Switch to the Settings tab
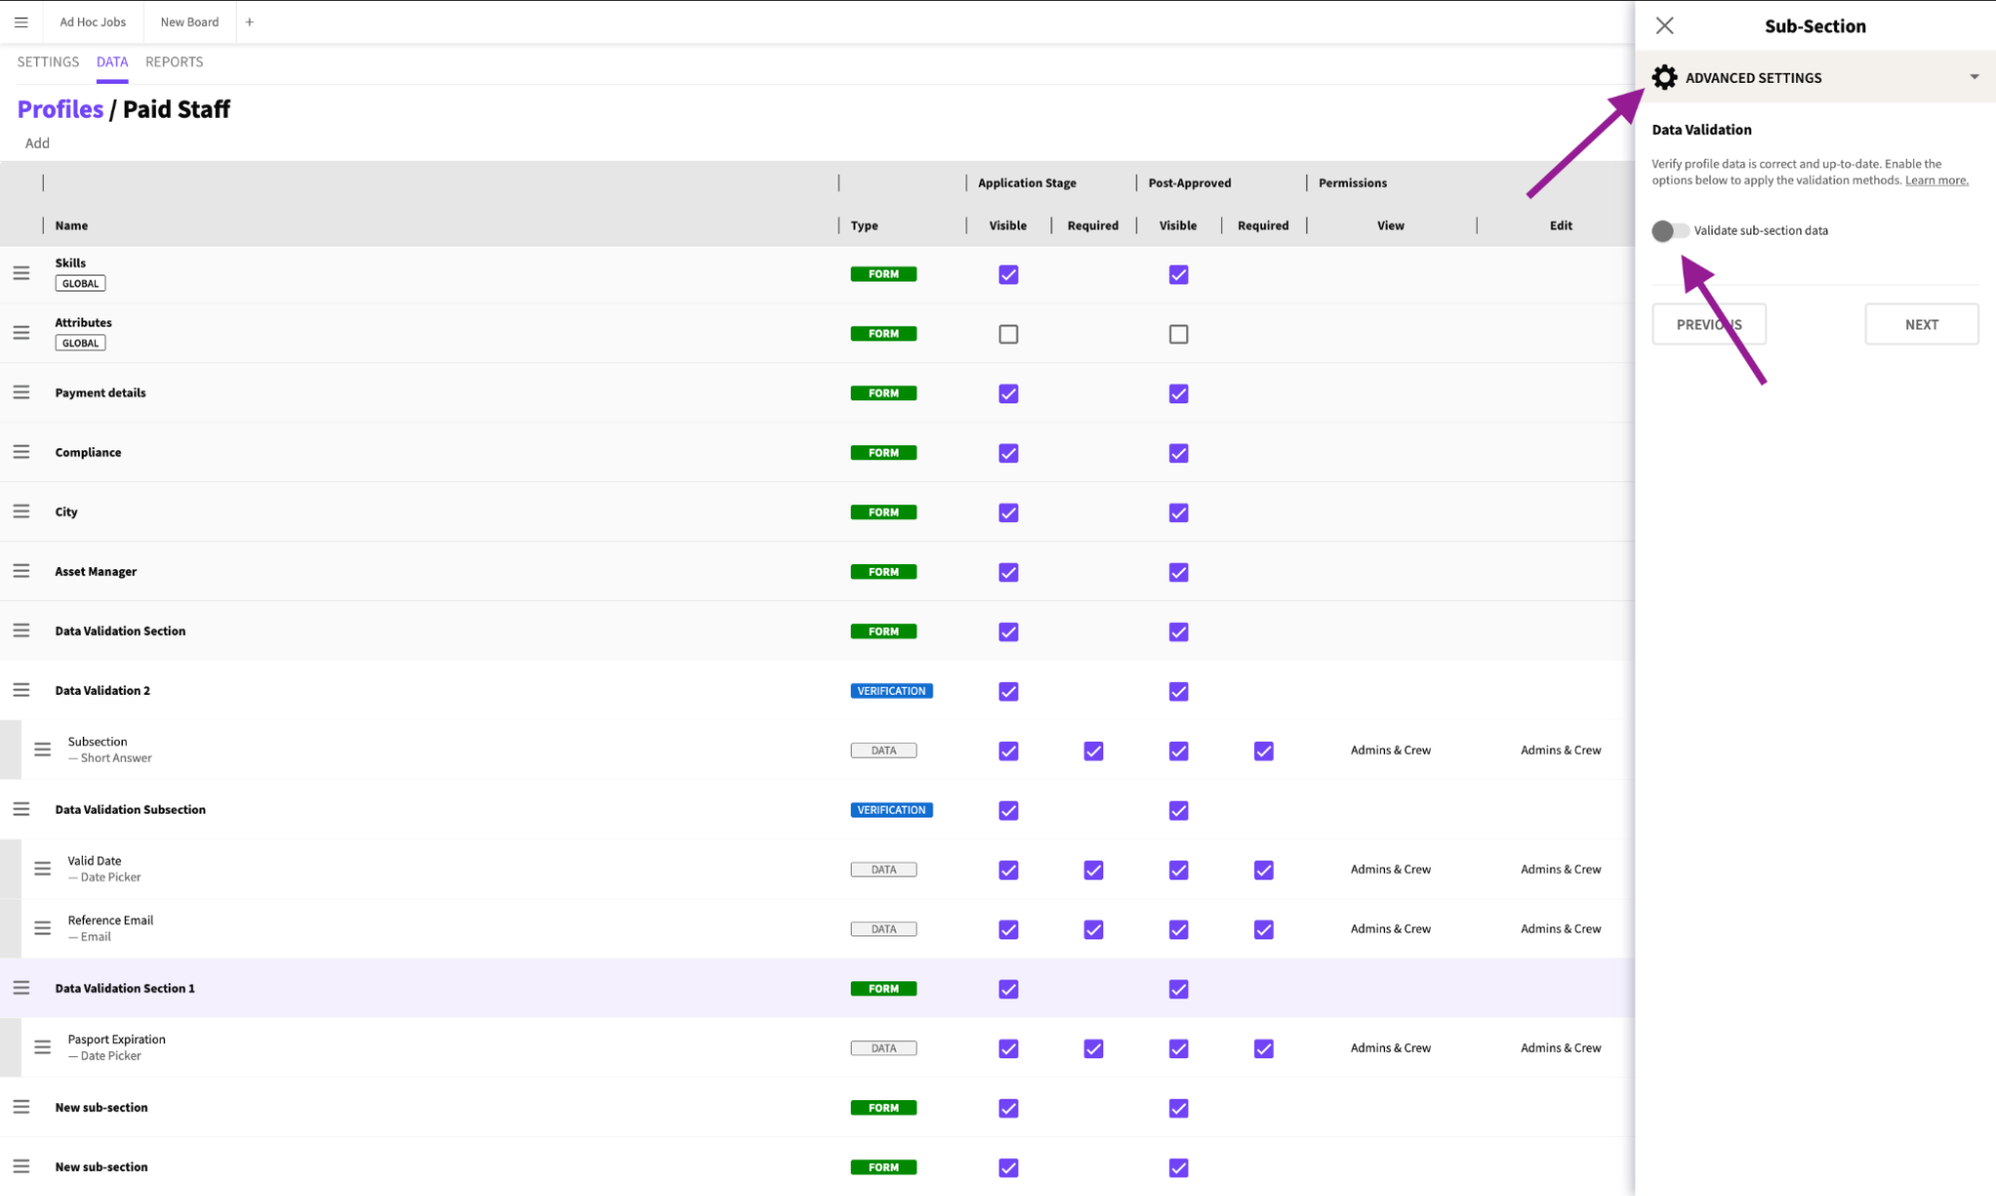Image resolution: width=1996 pixels, height=1196 pixels. pos(48,62)
